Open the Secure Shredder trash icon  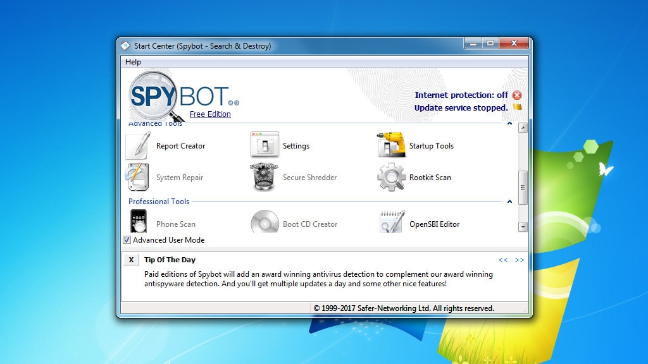pyautogui.click(x=264, y=177)
